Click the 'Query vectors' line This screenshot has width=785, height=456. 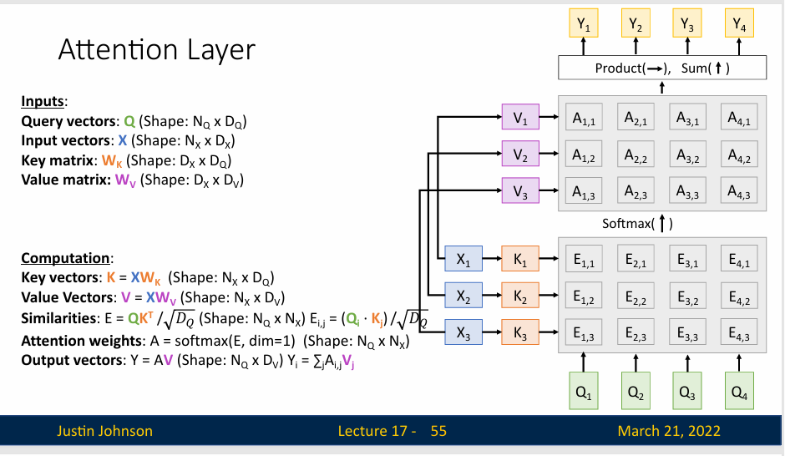134,122
